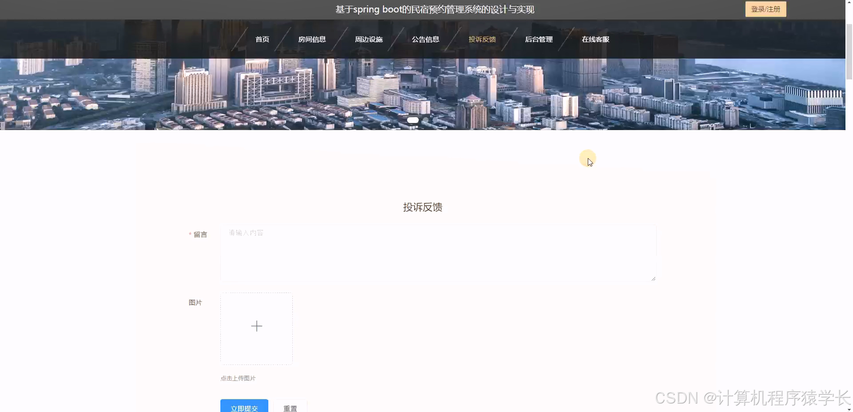The image size is (853, 412).
Task: Click the 点击上传图片 upload link
Action: [x=238, y=378]
